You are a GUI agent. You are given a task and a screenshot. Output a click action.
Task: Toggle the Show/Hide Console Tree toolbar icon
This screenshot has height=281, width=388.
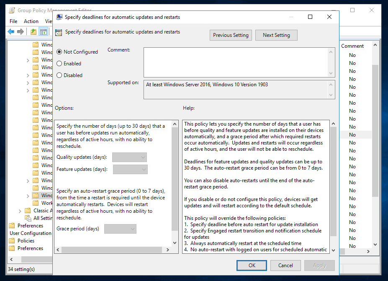tap(43, 31)
